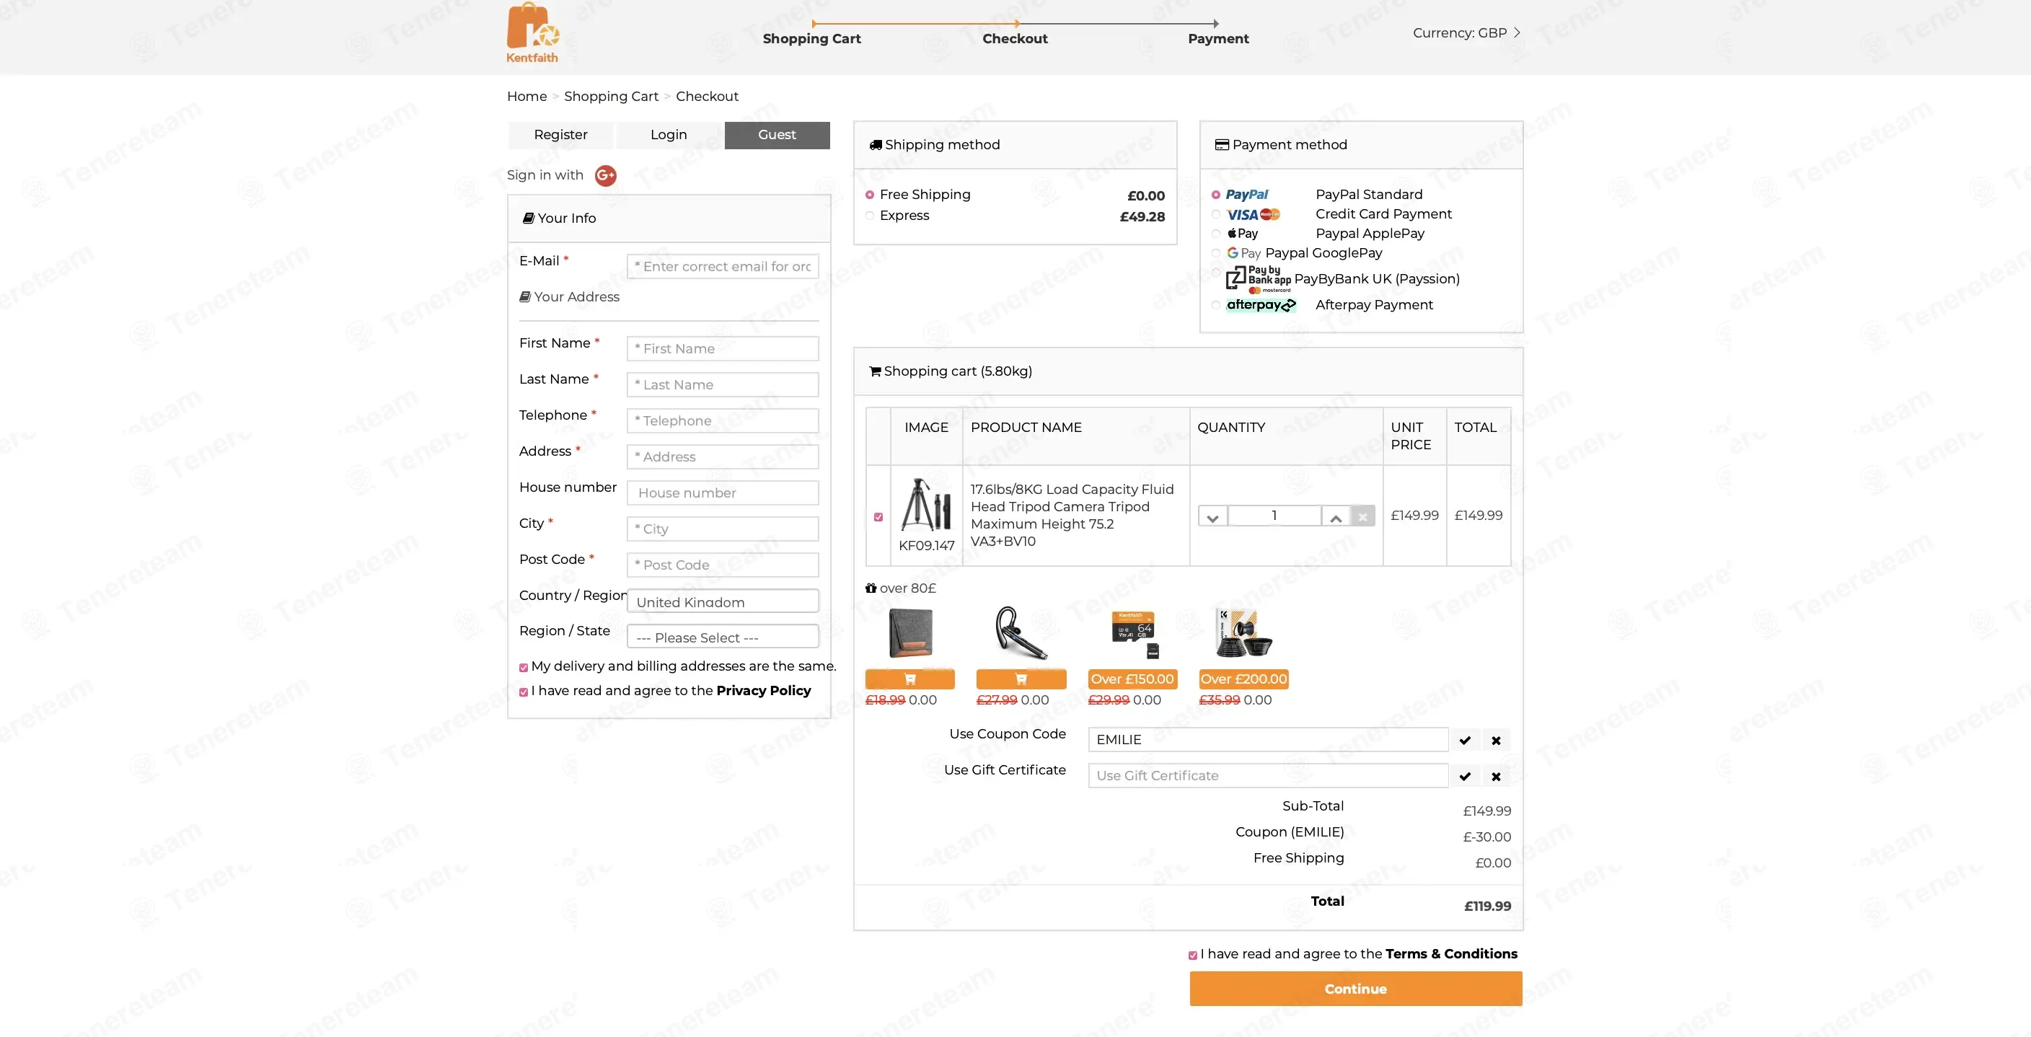Focus the coupon code field containing EMILIE
The width and height of the screenshot is (2031, 1037).
click(1268, 740)
